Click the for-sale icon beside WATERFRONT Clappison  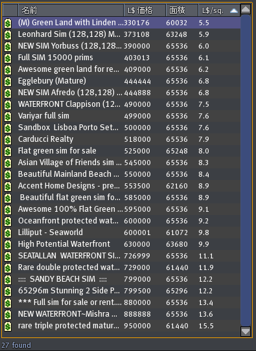point(8,105)
